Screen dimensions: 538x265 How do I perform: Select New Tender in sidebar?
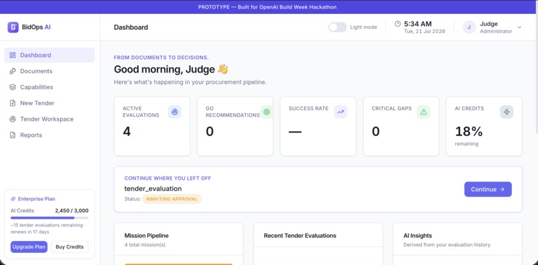click(49, 103)
